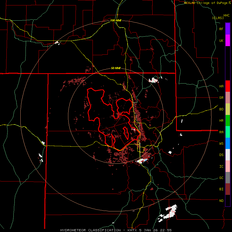Select the GR color swatch in legend
232x232 pixels.
tap(228, 98)
